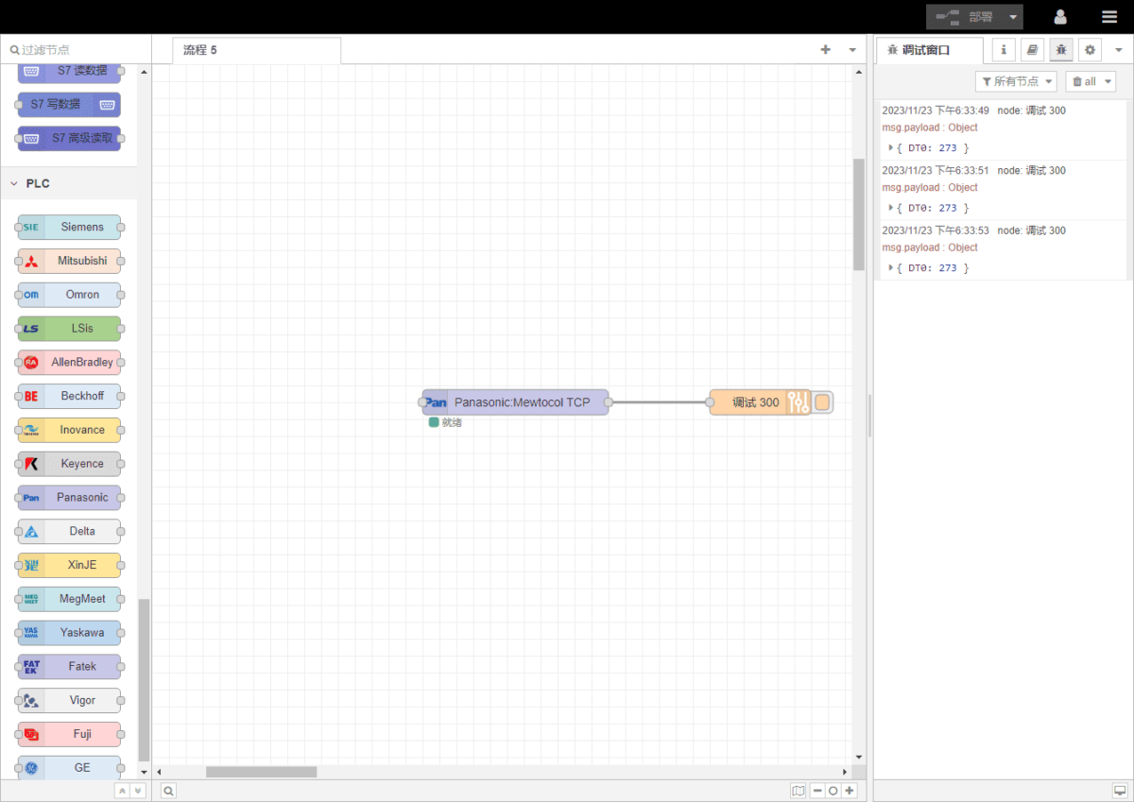1134x802 pixels.
Task: Open the 所有节点 filter dropdown
Action: [1016, 82]
